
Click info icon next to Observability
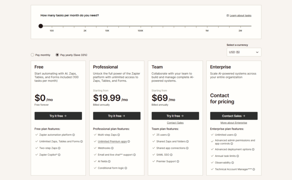pos(233,163)
